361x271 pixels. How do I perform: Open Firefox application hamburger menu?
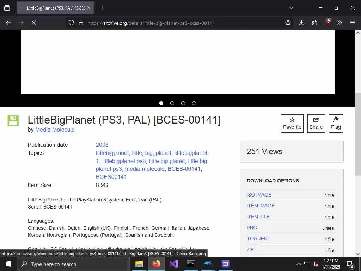pos(352,23)
